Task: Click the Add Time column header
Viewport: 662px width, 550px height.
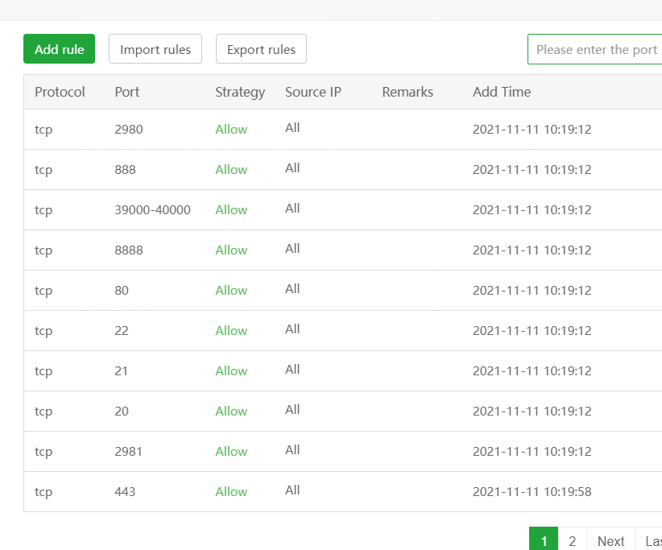Action: (502, 92)
